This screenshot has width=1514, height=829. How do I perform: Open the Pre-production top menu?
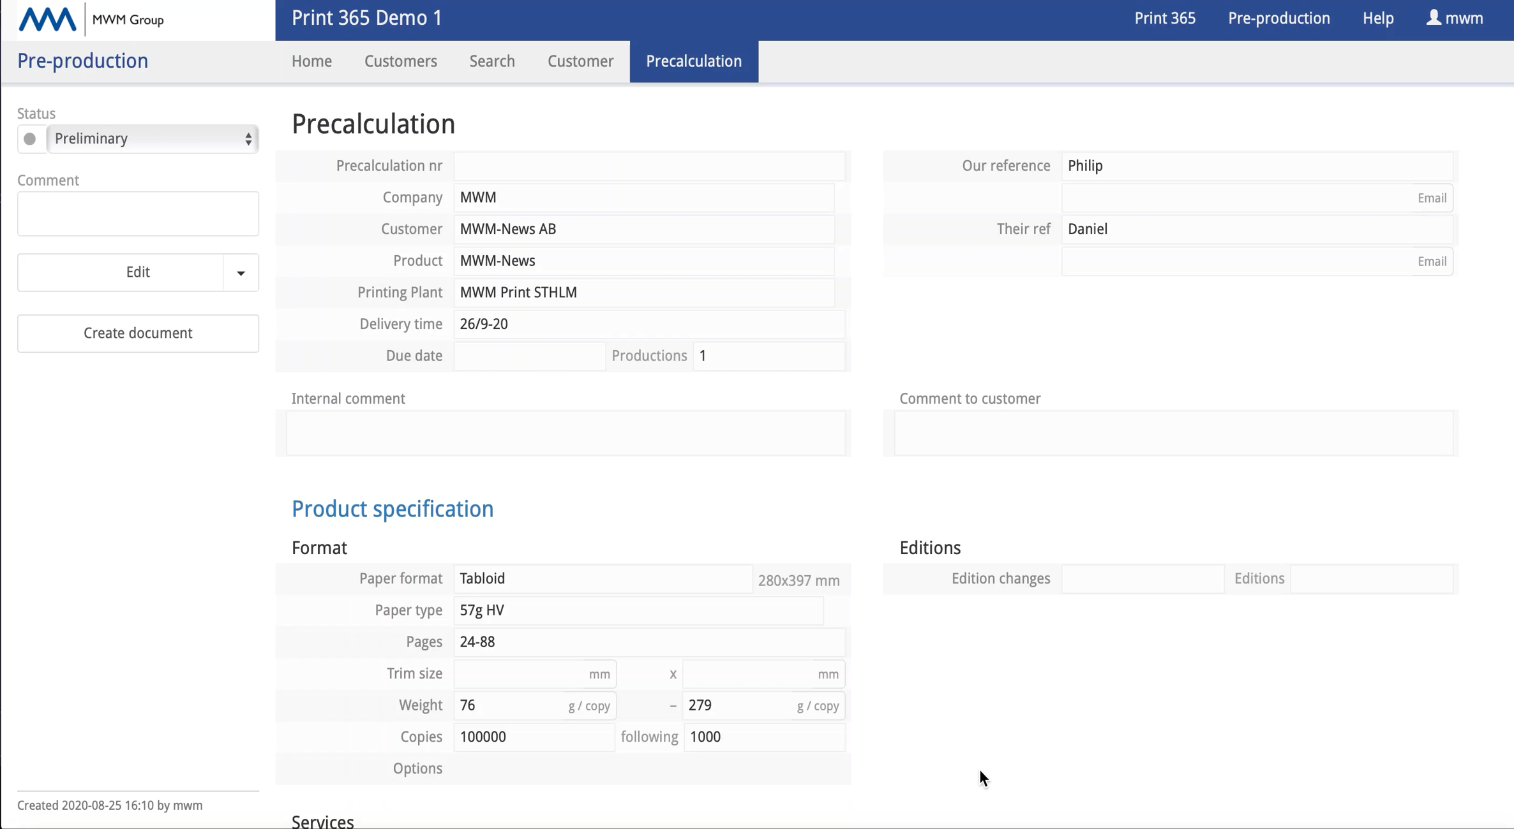click(1279, 18)
